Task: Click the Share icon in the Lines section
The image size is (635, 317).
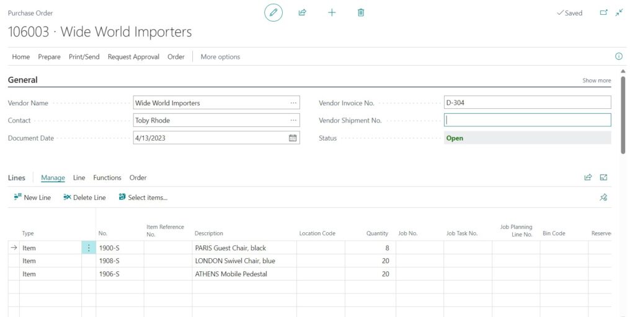Action: [x=588, y=177]
